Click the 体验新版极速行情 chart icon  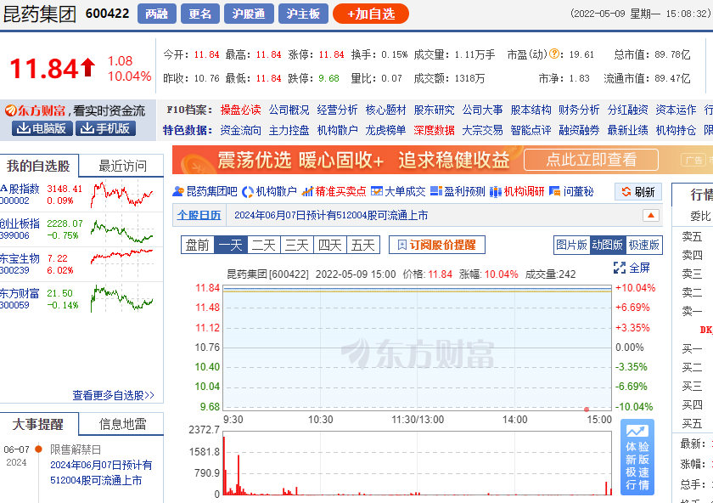[x=637, y=431]
